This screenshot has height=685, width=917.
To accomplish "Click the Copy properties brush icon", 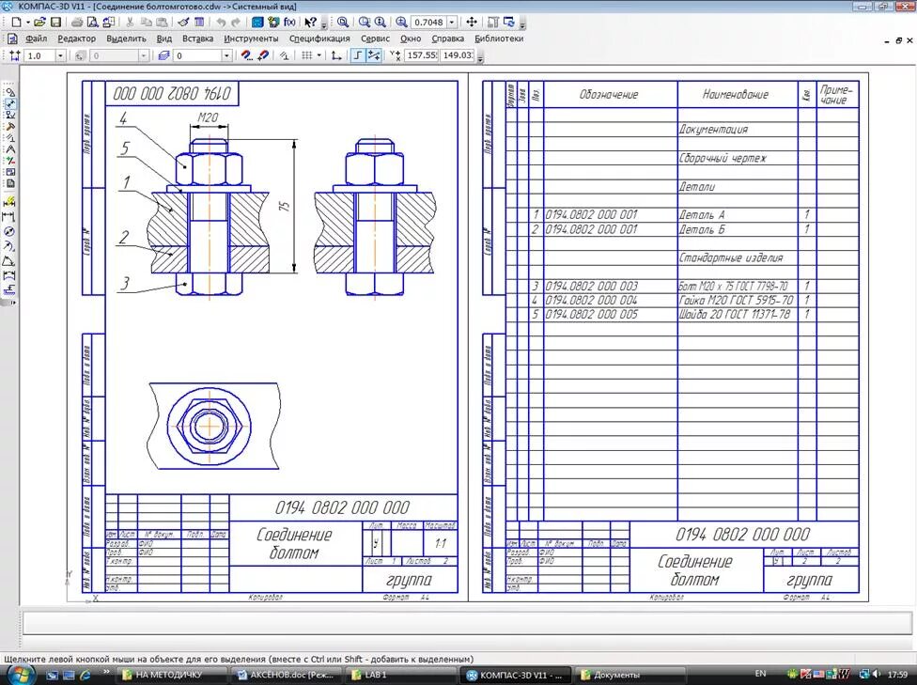I will click(183, 23).
